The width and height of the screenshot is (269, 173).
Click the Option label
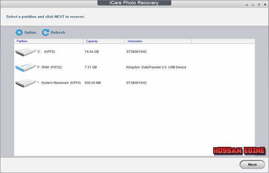30,33
